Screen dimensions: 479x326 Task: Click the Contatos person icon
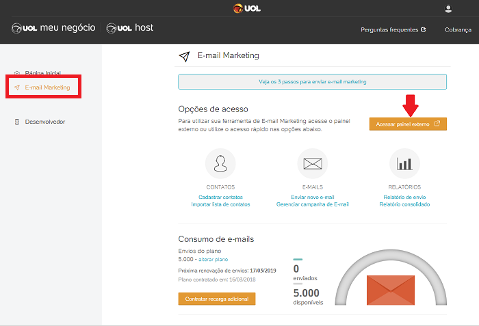[x=220, y=163]
